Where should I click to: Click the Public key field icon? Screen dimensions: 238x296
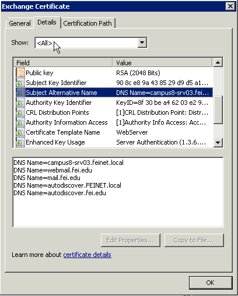(20, 73)
